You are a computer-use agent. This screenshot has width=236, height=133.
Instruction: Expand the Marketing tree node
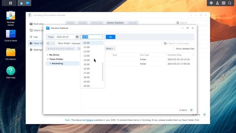50,64
